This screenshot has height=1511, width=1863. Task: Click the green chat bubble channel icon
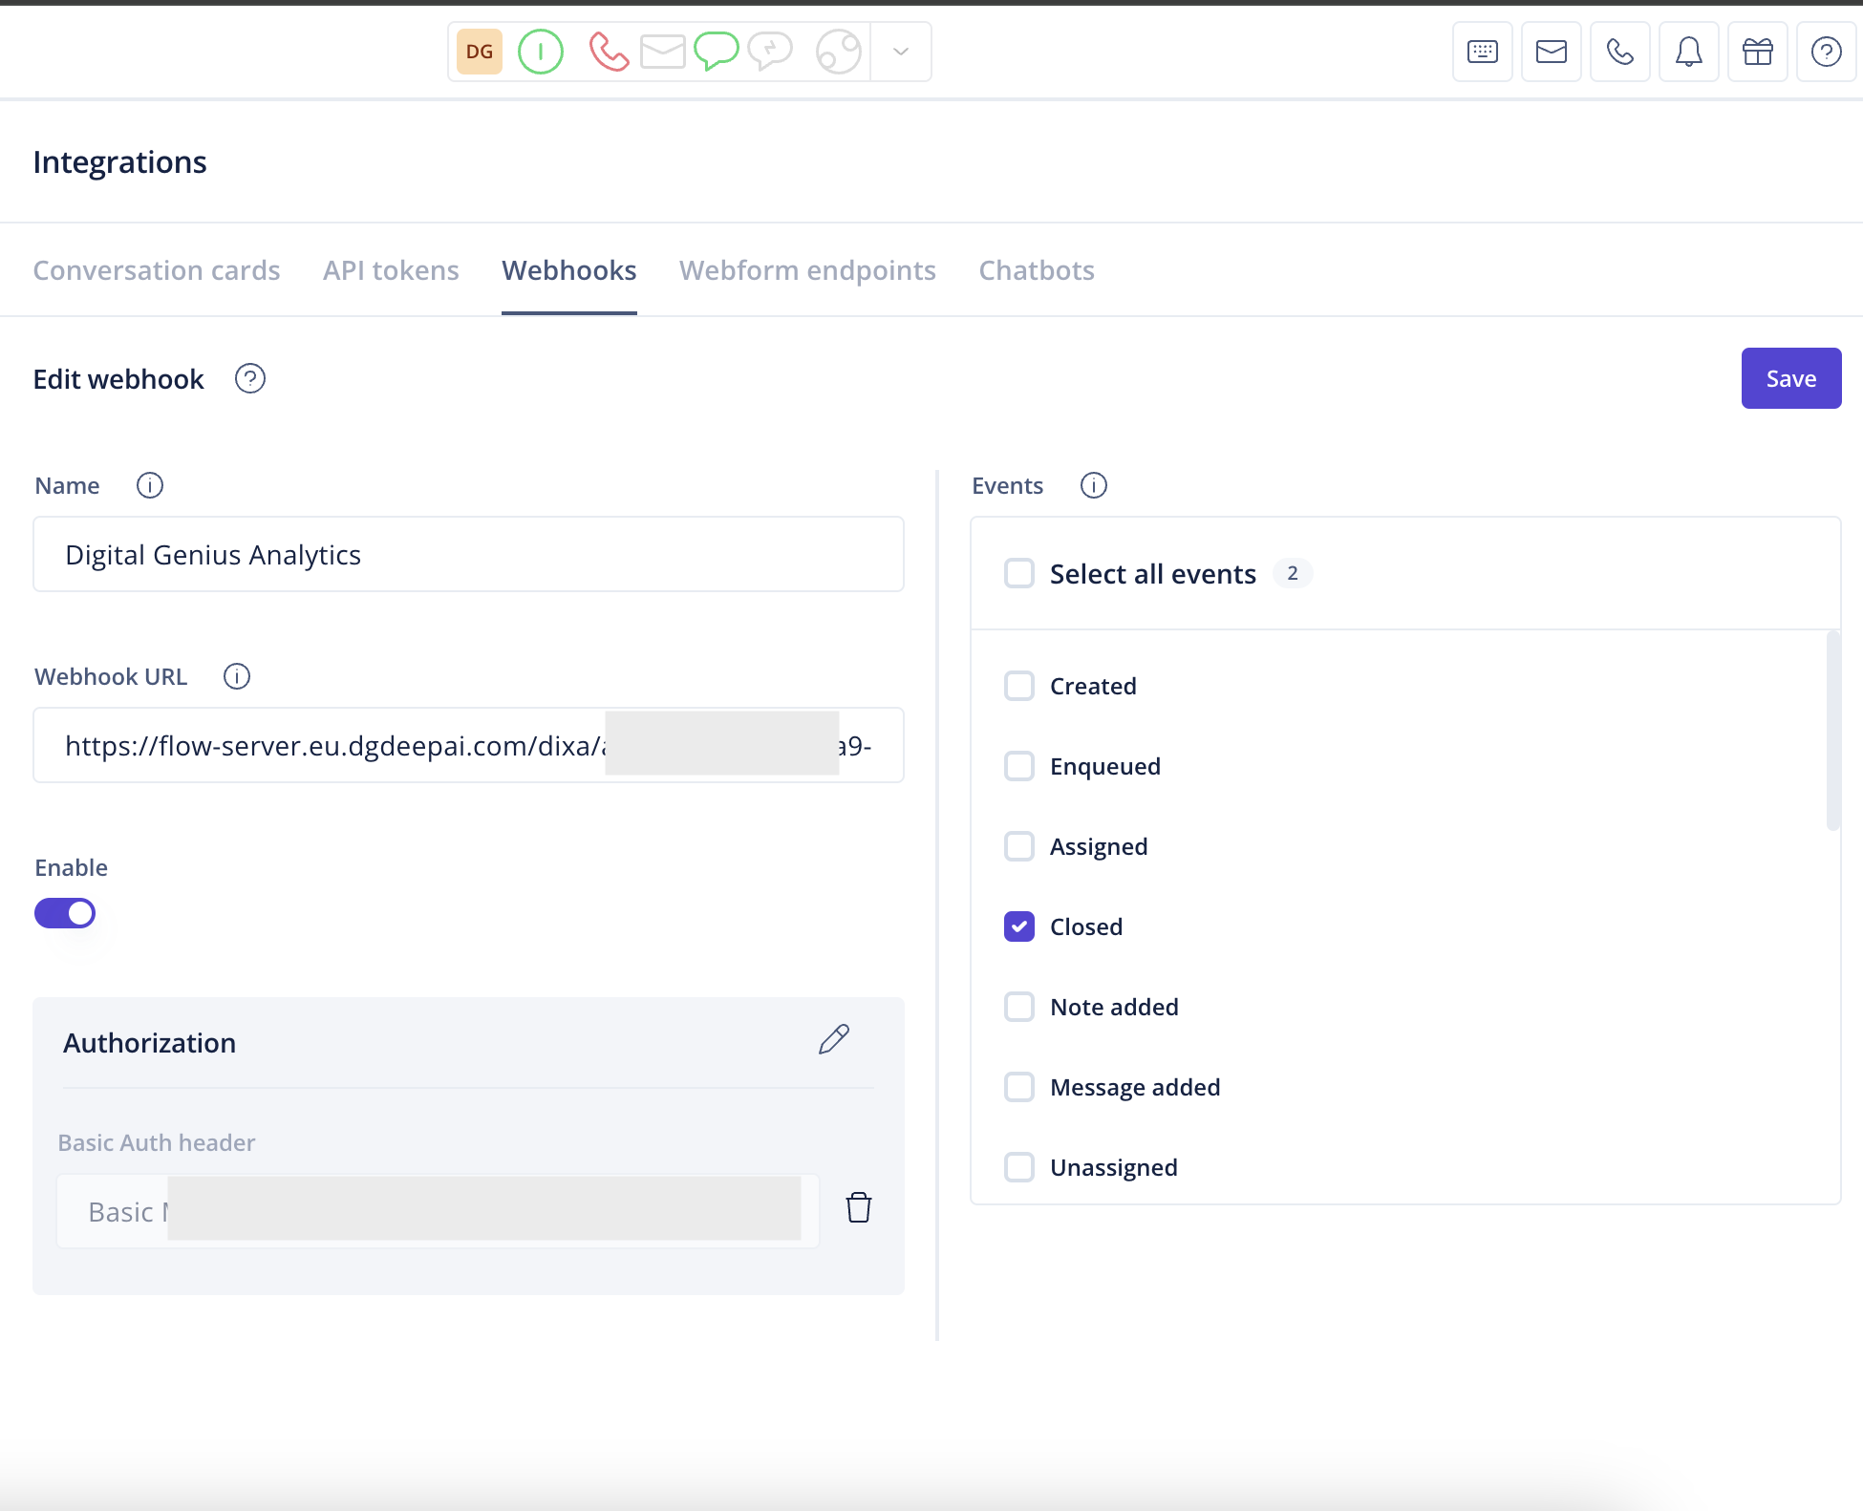tap(717, 52)
